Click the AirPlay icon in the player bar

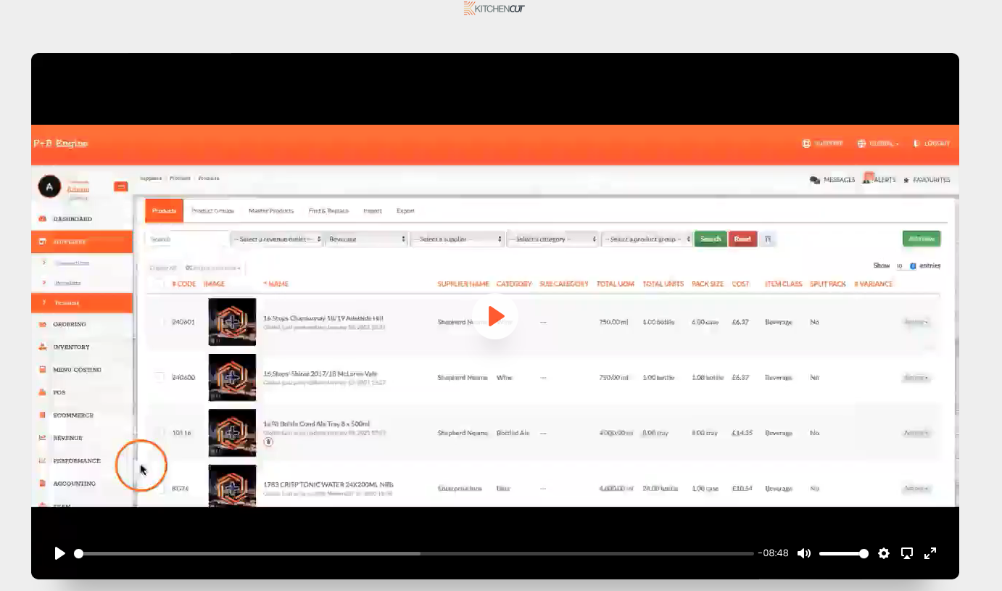click(x=906, y=553)
